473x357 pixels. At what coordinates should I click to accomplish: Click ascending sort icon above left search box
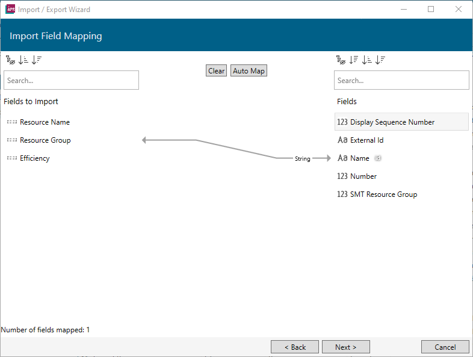pyautogui.click(x=23, y=60)
